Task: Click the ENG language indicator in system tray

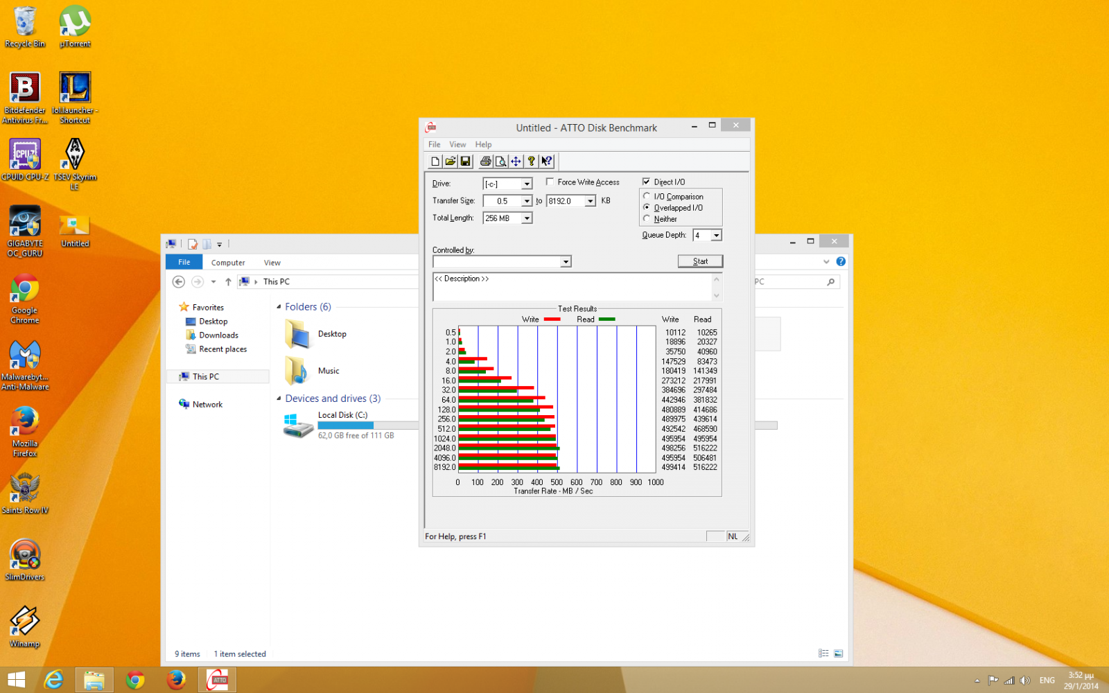Action: 1047,681
